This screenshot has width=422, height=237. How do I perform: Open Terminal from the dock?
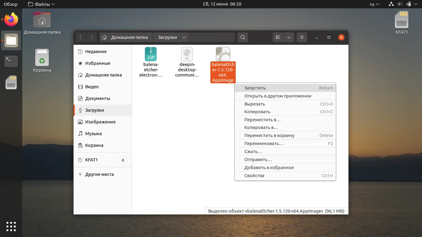[11, 61]
